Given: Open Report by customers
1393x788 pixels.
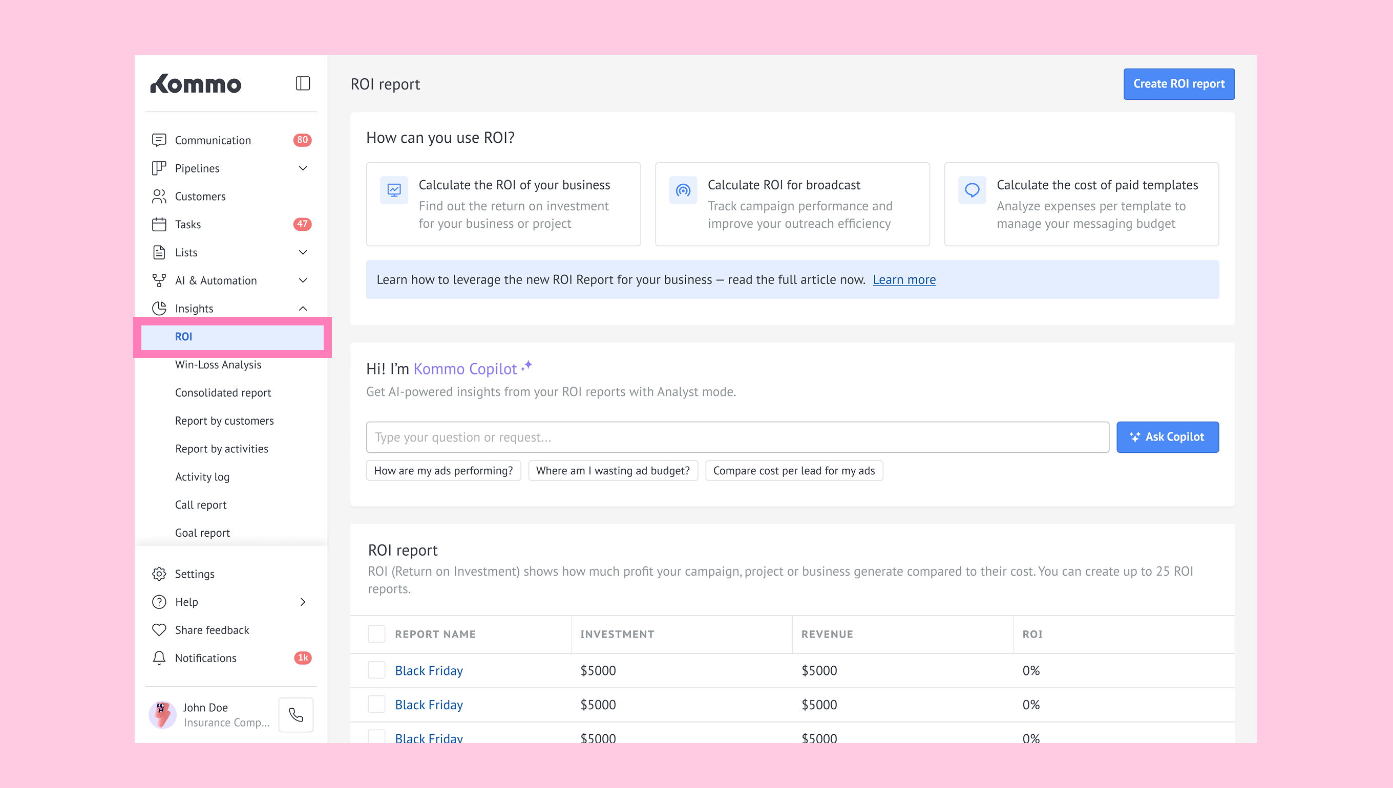Looking at the screenshot, I should (224, 421).
